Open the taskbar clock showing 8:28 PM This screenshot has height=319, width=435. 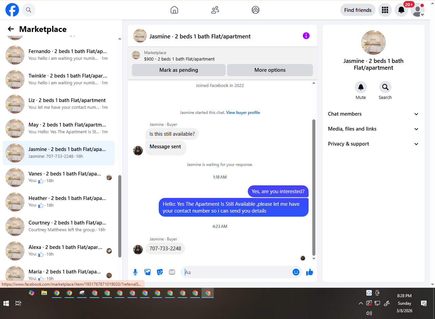(x=404, y=303)
